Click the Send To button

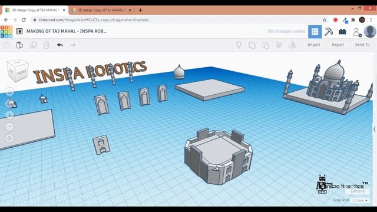(x=362, y=45)
